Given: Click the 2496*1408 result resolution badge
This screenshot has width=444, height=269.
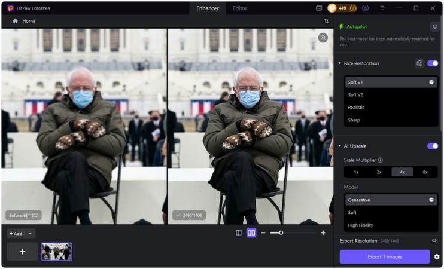Looking at the screenshot, I should point(189,215).
